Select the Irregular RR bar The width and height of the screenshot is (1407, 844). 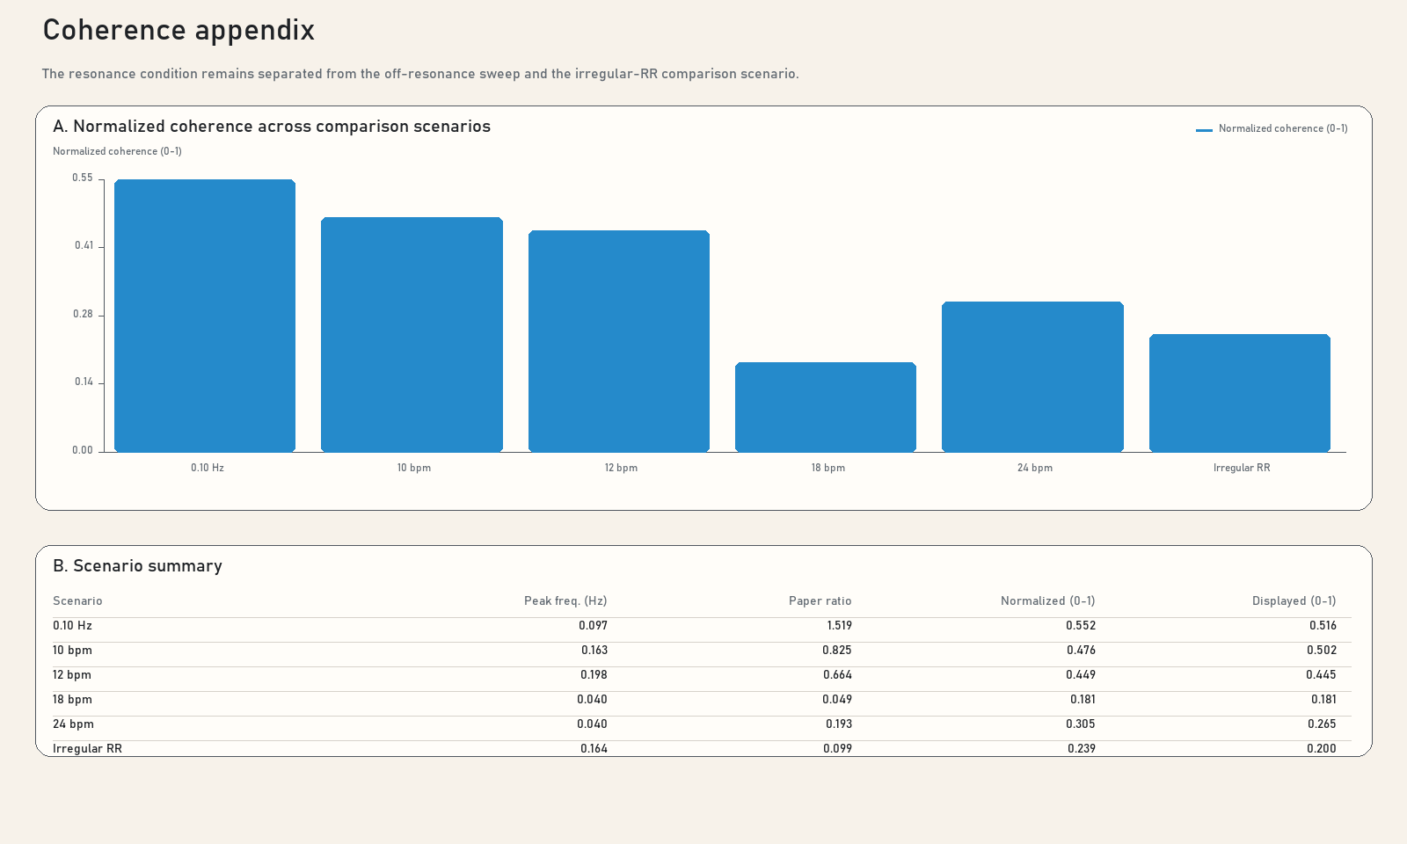tap(1240, 393)
